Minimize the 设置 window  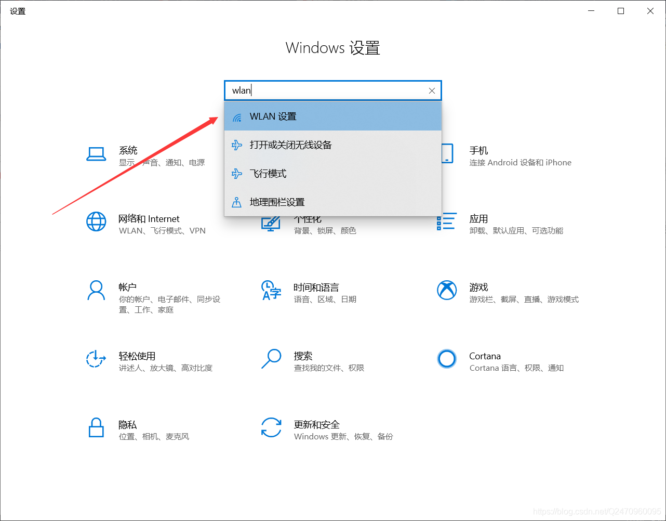point(591,11)
